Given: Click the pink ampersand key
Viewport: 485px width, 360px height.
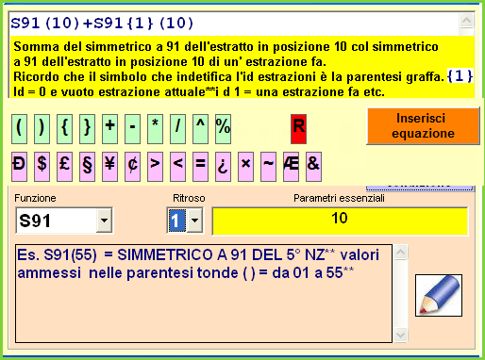Looking at the screenshot, I should click(x=313, y=167).
